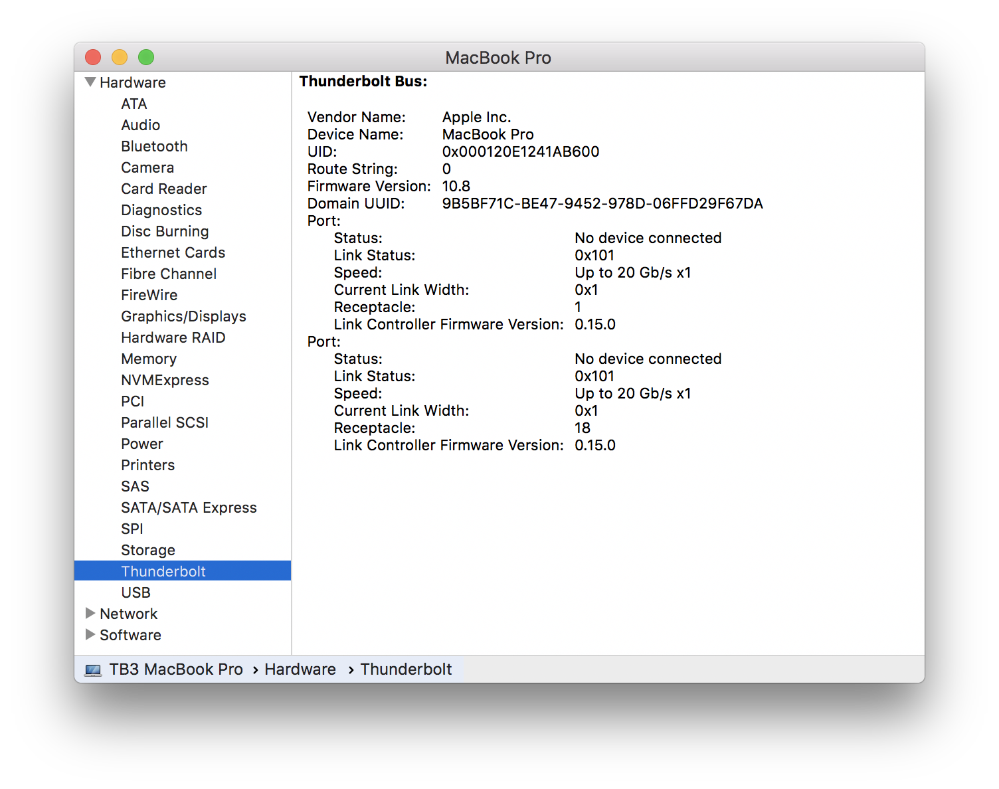Click the laptop icon in path bar
999x789 pixels.
(x=93, y=670)
